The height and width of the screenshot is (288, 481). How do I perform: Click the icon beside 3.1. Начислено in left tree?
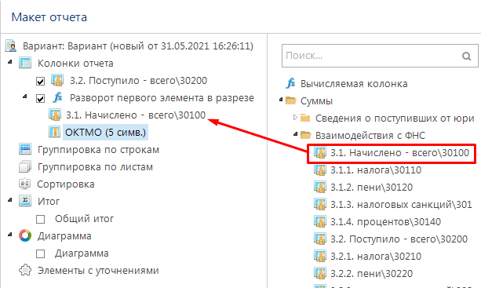click(55, 115)
